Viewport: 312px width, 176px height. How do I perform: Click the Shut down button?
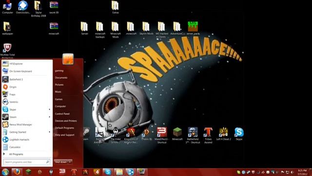pyautogui.click(x=61, y=162)
